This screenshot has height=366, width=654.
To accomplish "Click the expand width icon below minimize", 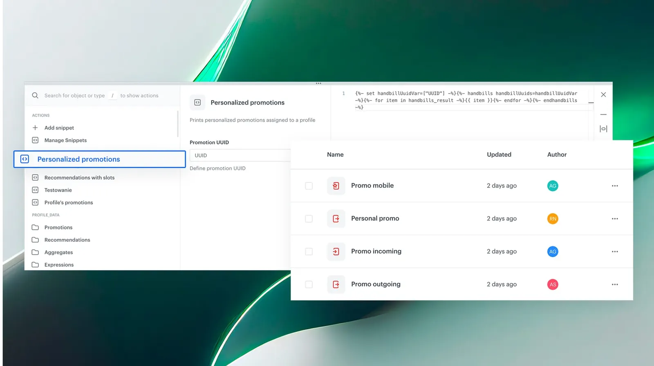I will tap(603, 129).
